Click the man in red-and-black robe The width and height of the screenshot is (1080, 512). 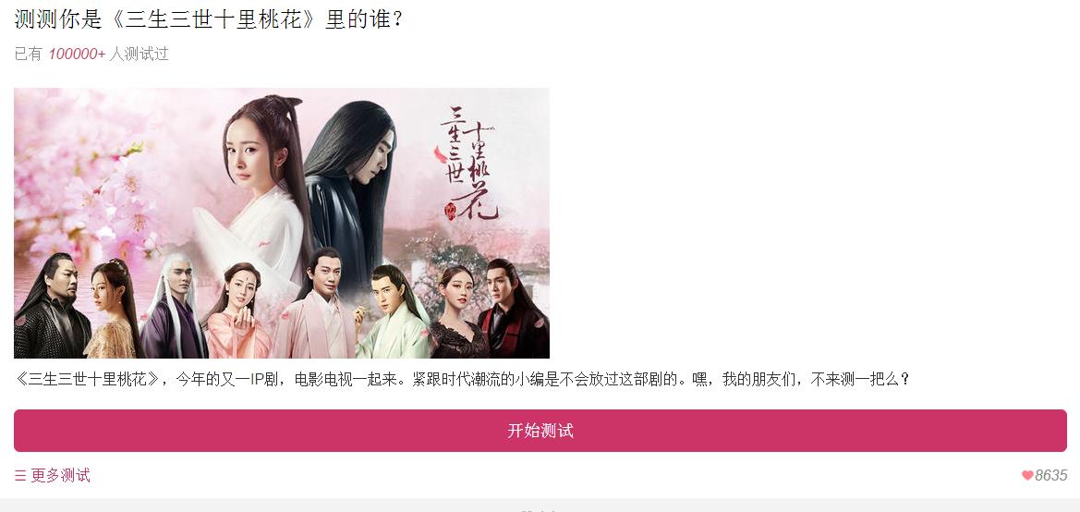click(513, 311)
